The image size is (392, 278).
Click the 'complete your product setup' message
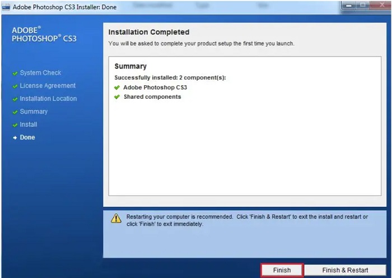pyautogui.click(x=201, y=44)
